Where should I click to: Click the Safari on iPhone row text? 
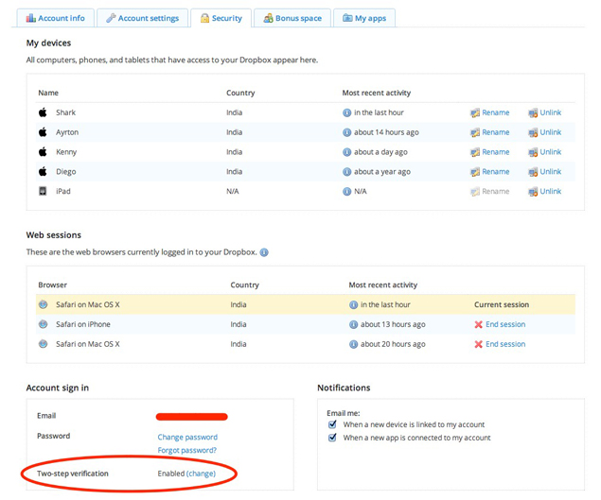(83, 324)
